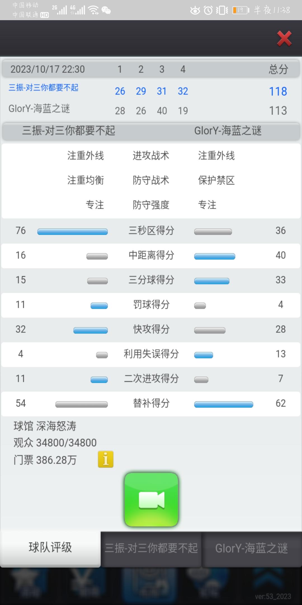Tap the 门票 386.28万 ticket revenue text

pos(45,460)
